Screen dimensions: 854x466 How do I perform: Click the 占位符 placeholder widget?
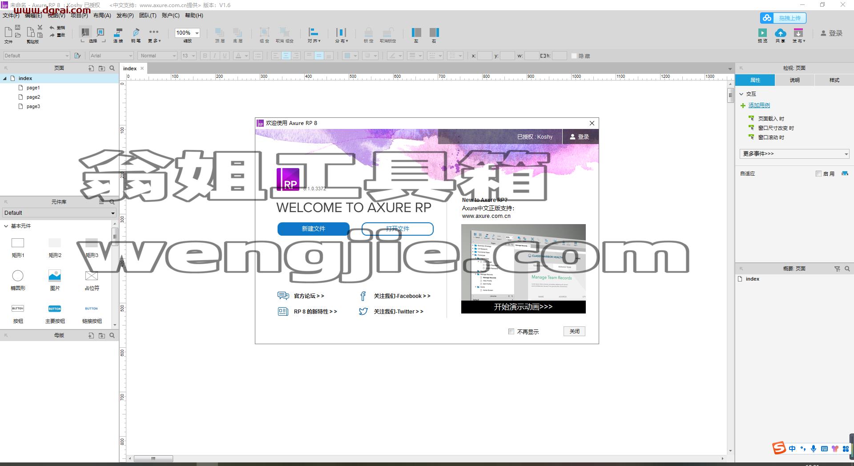(92, 280)
